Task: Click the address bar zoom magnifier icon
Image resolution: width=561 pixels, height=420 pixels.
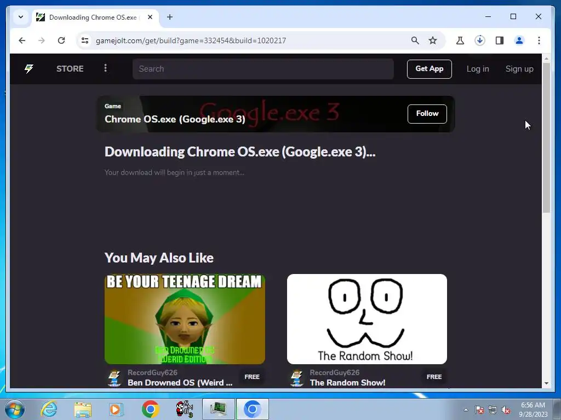Action: click(415, 40)
